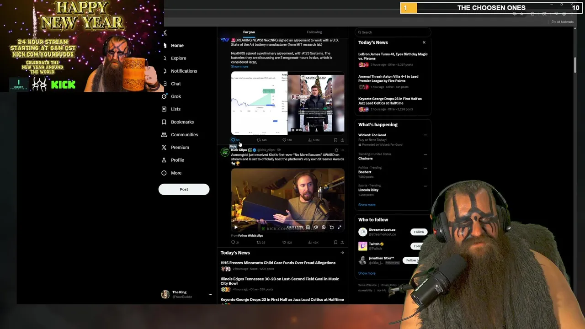Open Illinois Edges Tennessee news story
The image size is (585, 329).
point(280,281)
